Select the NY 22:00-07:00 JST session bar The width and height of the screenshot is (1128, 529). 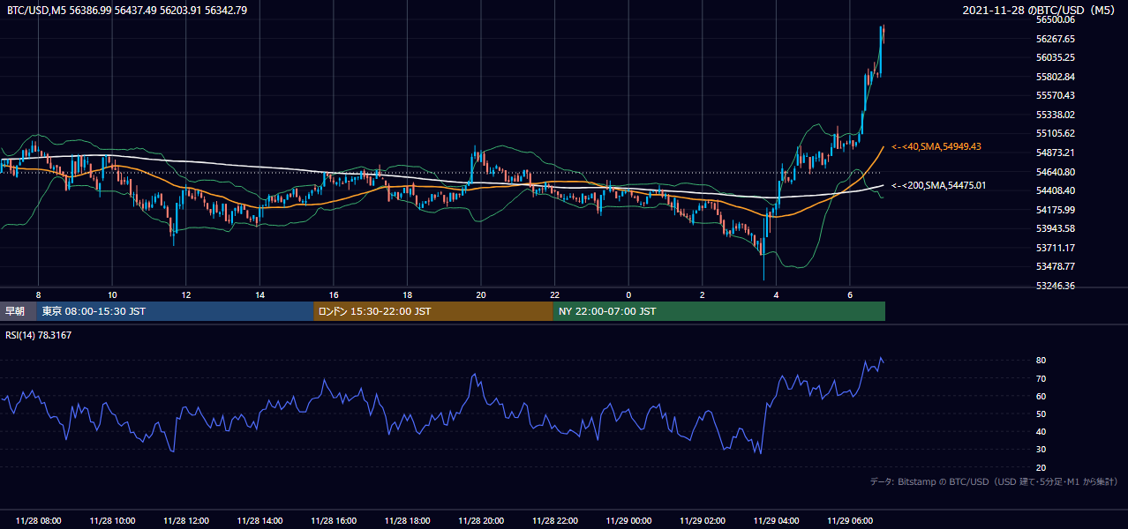coord(719,311)
